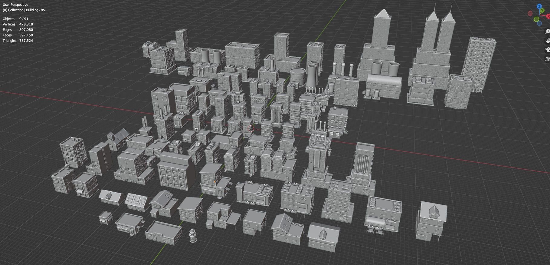Snap view to negative Y axis handle
The image size is (550, 265).
coord(536,19)
